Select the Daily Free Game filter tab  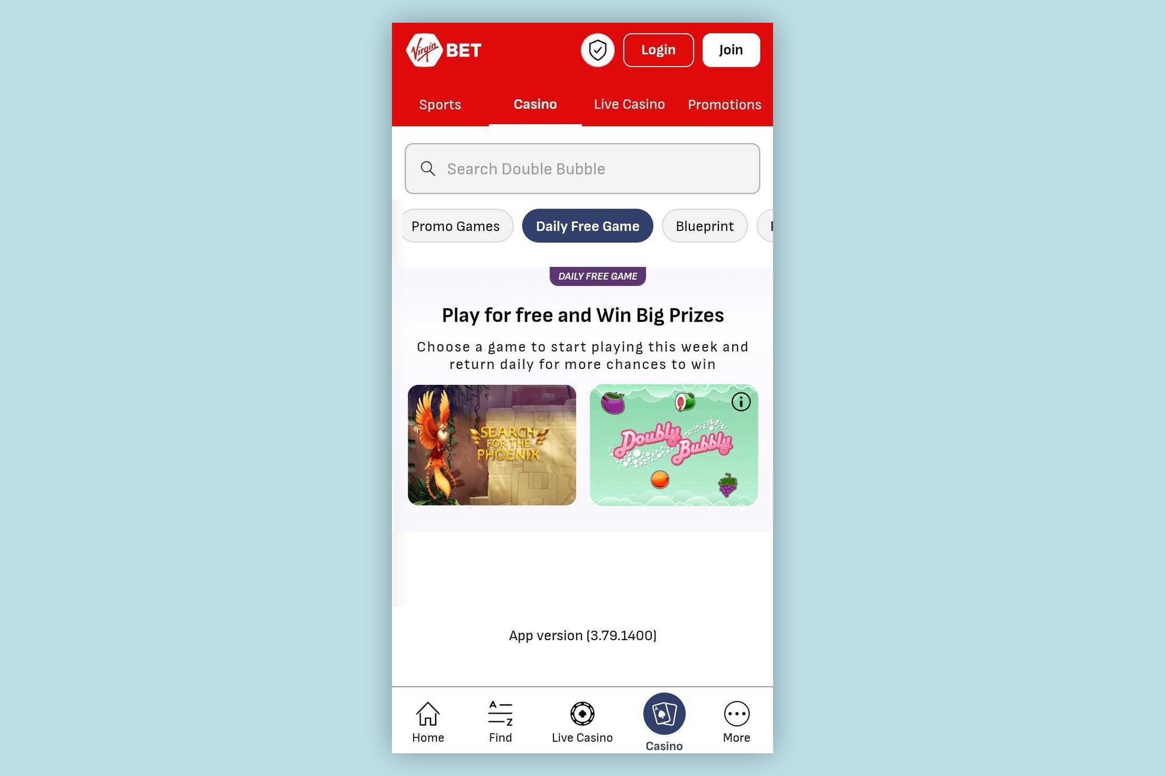point(587,226)
